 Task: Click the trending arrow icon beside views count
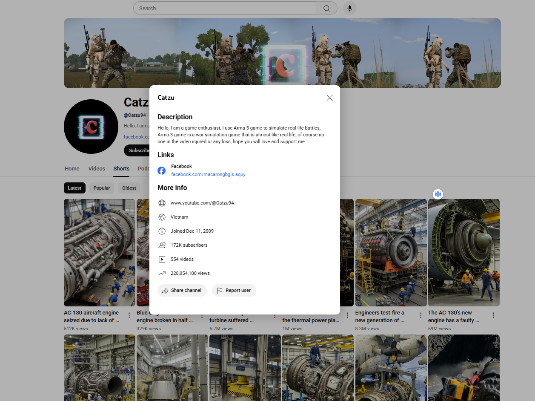[x=162, y=273]
